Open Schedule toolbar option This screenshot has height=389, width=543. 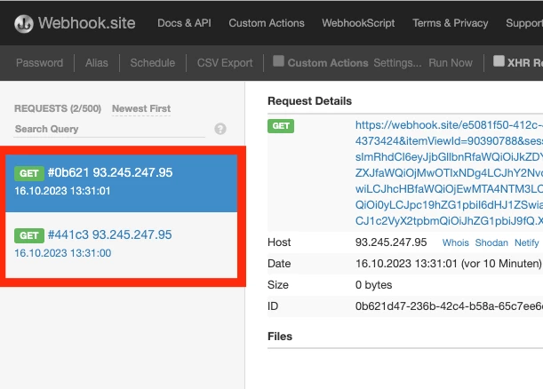[x=153, y=63]
